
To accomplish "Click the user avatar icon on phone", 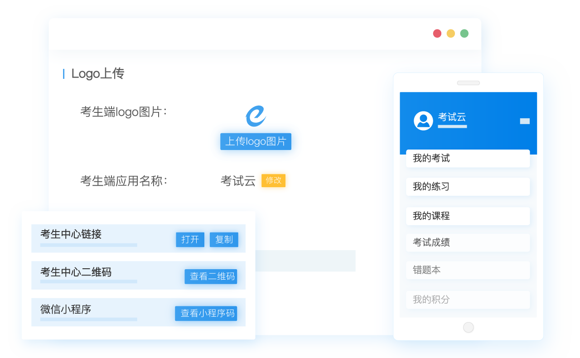I will click(423, 121).
